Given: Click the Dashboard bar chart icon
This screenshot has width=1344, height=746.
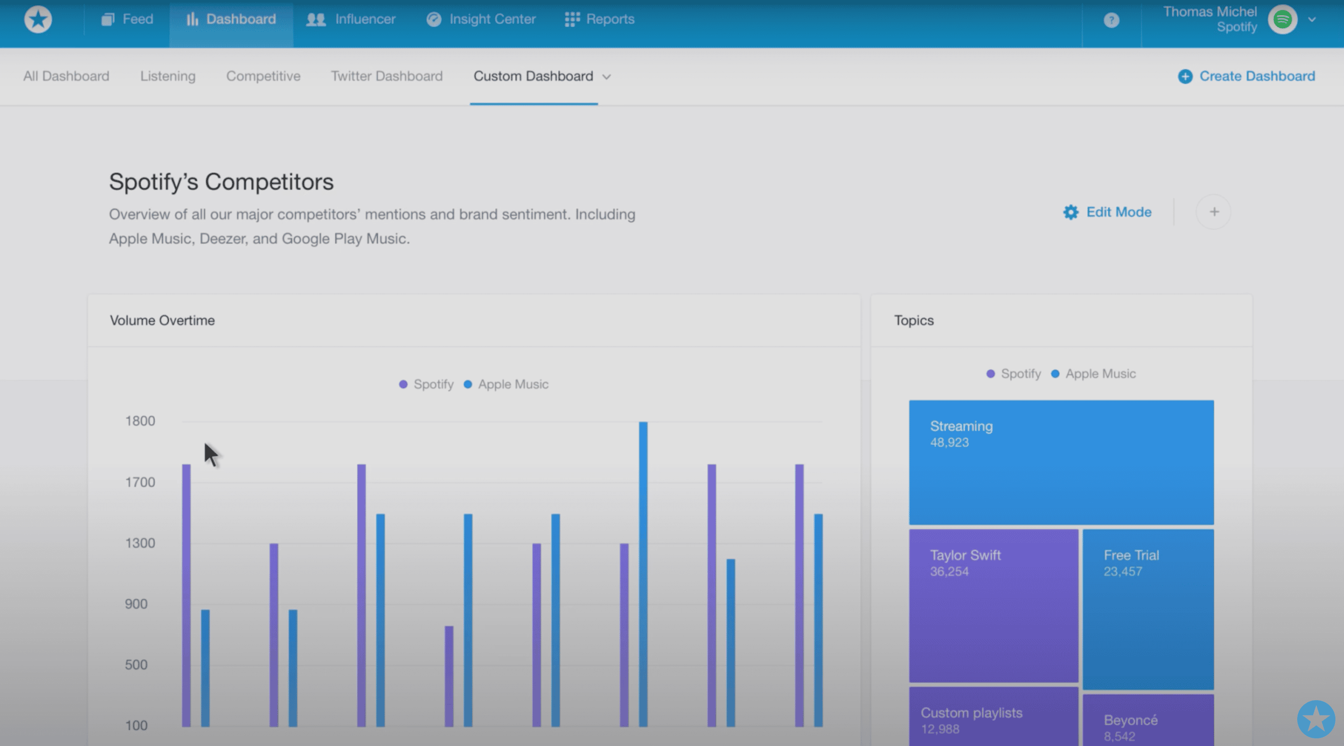Looking at the screenshot, I should [x=192, y=19].
